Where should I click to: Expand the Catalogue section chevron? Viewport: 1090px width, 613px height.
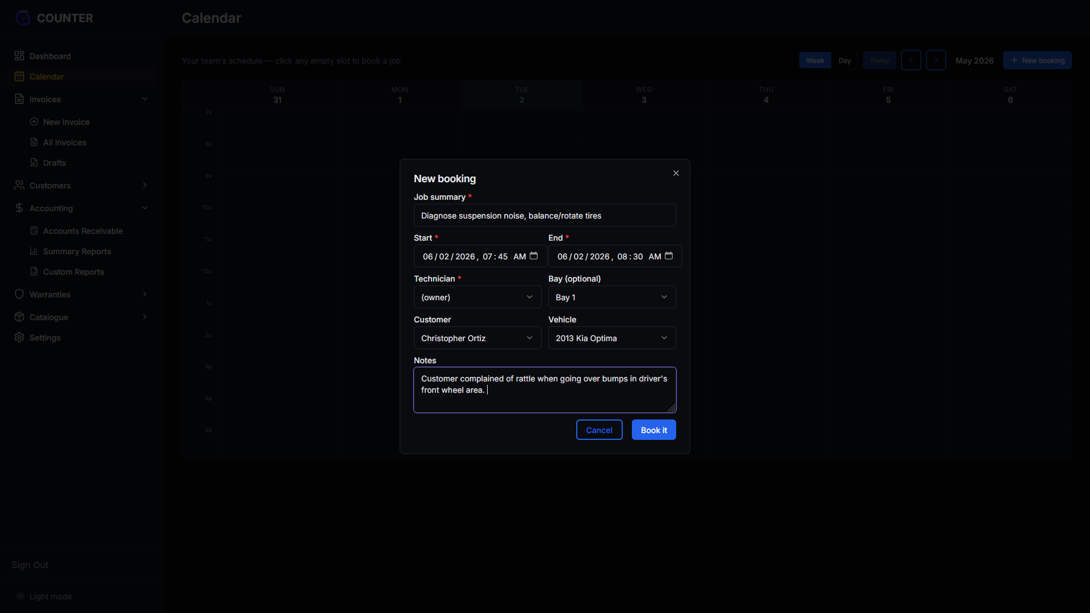pos(145,317)
